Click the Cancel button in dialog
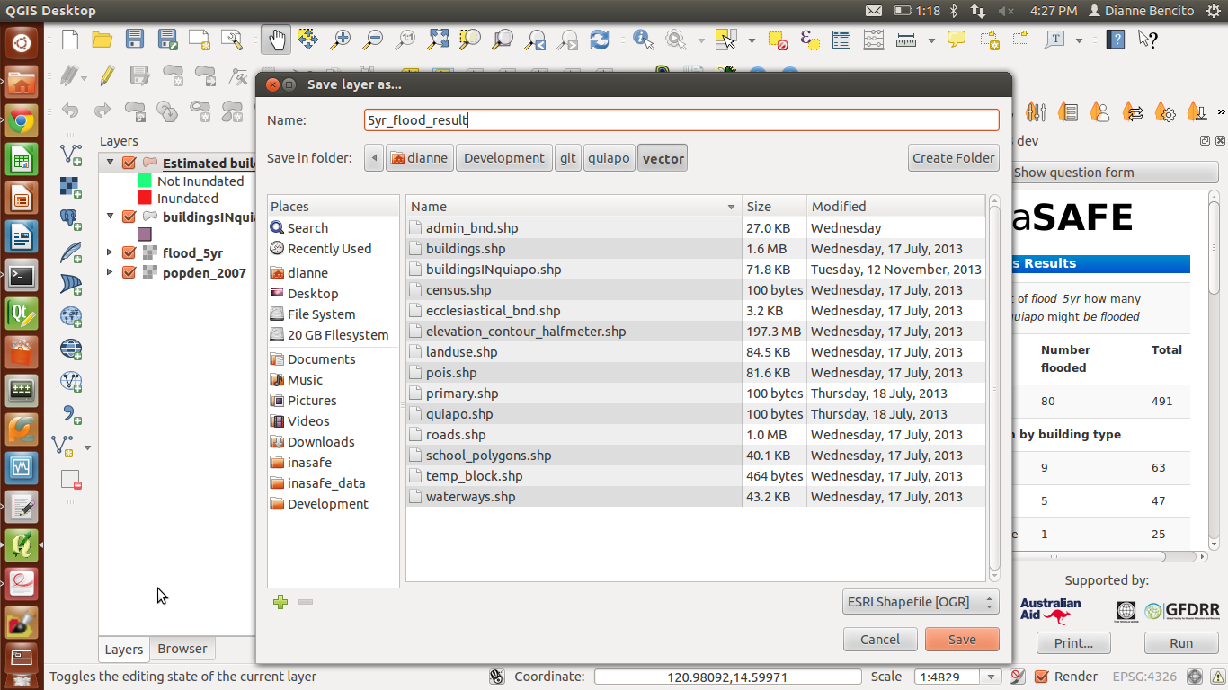This screenshot has width=1228, height=690. [x=880, y=640]
